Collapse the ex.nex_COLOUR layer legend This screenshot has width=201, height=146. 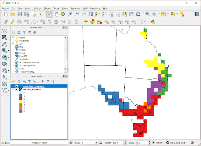(x=13, y=89)
